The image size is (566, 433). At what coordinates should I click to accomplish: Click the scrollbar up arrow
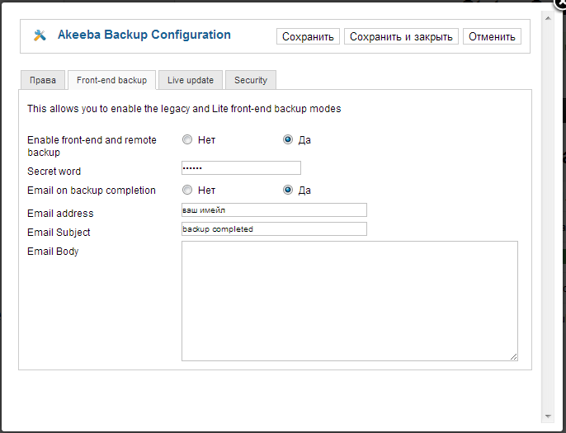pos(548,18)
